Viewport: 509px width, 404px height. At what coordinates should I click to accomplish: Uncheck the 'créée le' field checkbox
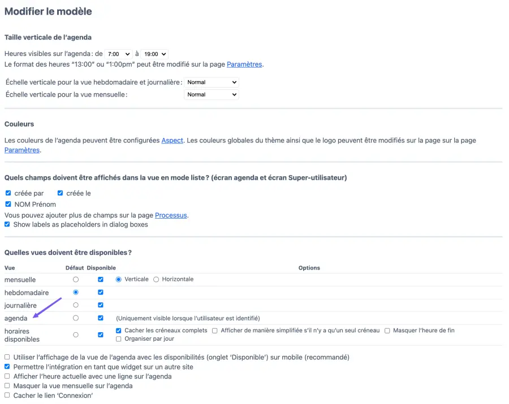60,193
